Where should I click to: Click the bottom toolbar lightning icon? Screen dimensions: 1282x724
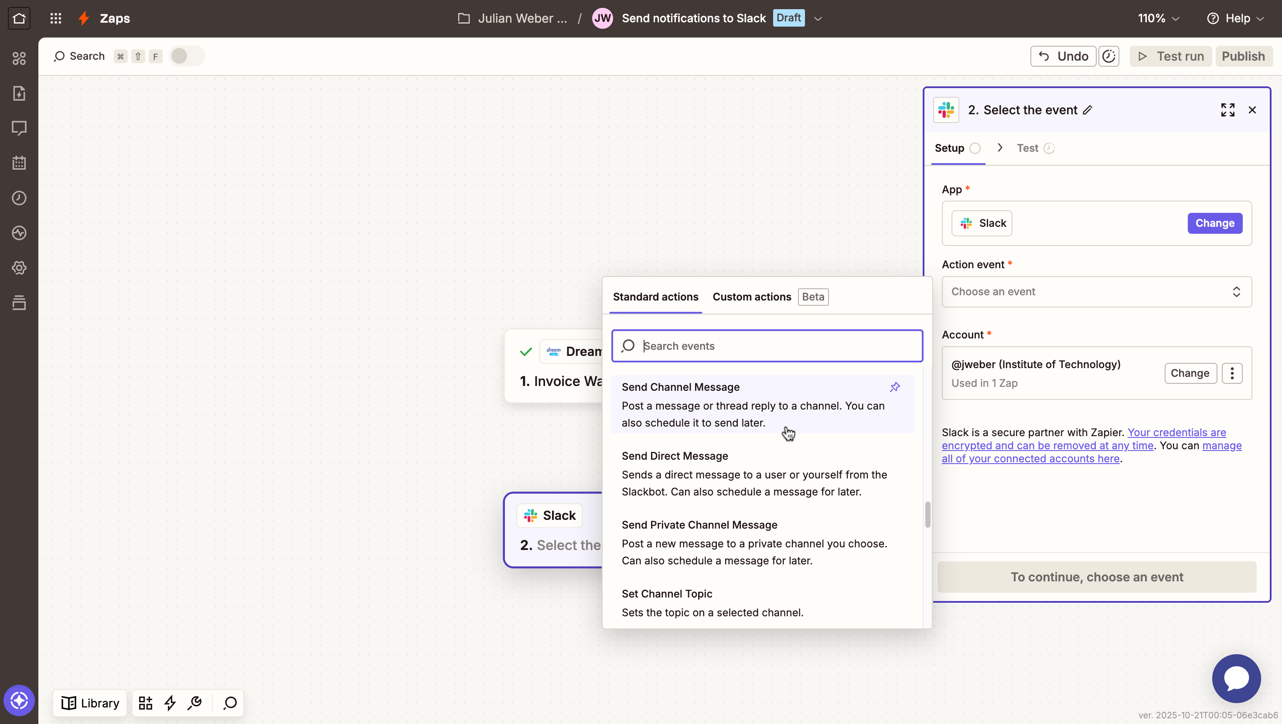point(170,703)
